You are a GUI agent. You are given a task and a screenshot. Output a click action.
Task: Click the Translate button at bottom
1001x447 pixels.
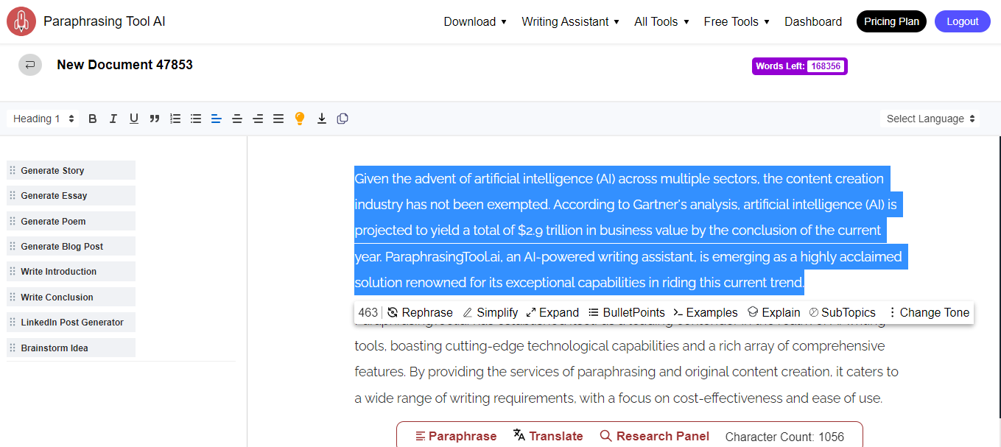pyautogui.click(x=548, y=436)
